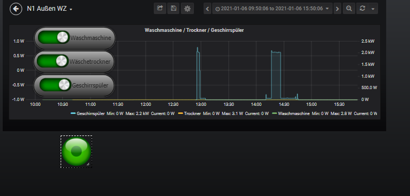This screenshot has width=410, height=196.
Task: Select Trockner series in the legend
Action: (x=192, y=113)
